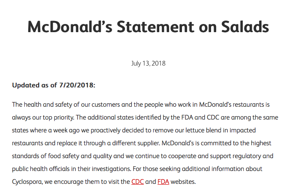Click the "Updated as of 7/20/2018:" heading
Screen dimensions: 298x195
[54, 85]
